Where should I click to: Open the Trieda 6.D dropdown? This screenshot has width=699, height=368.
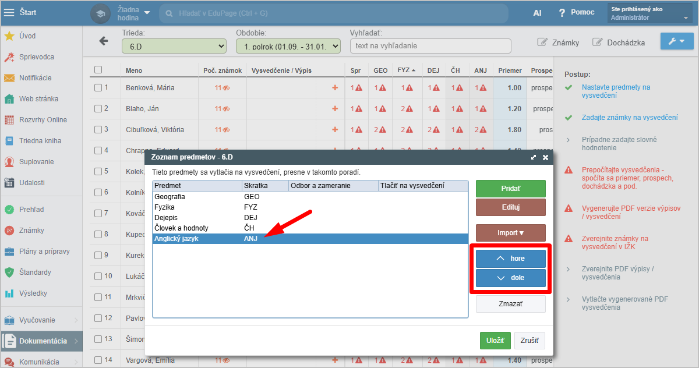[174, 46]
